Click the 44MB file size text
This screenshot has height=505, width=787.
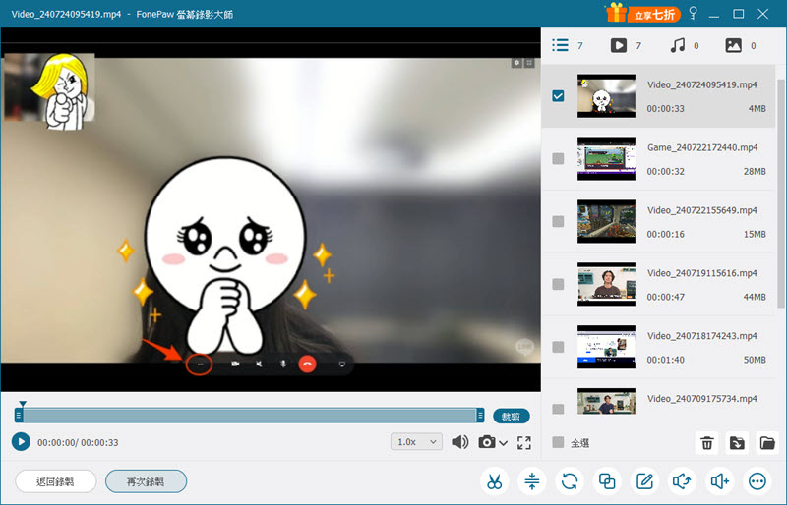coord(755,297)
